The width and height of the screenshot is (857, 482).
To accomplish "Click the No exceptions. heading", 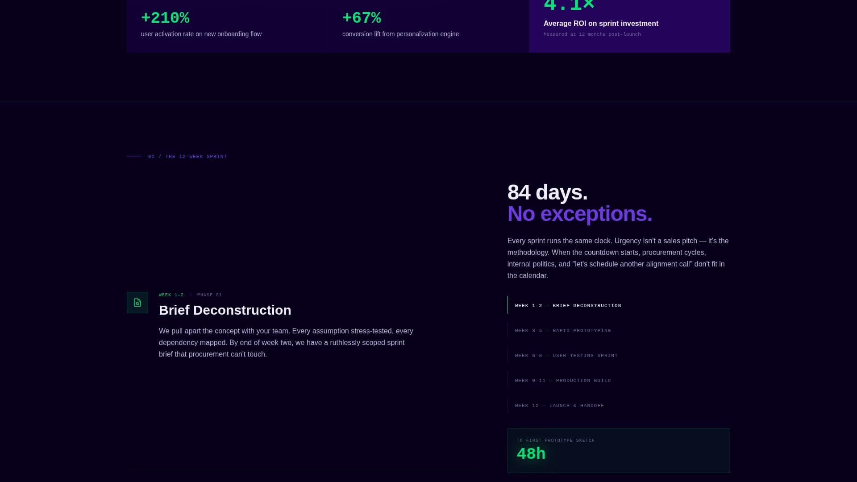I will click(580, 214).
